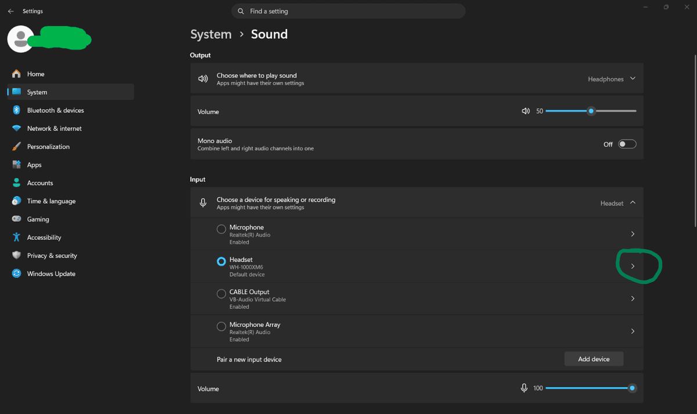697x414 pixels.
Task: Click the 'Pair a new input device' text
Action: pyautogui.click(x=249, y=359)
